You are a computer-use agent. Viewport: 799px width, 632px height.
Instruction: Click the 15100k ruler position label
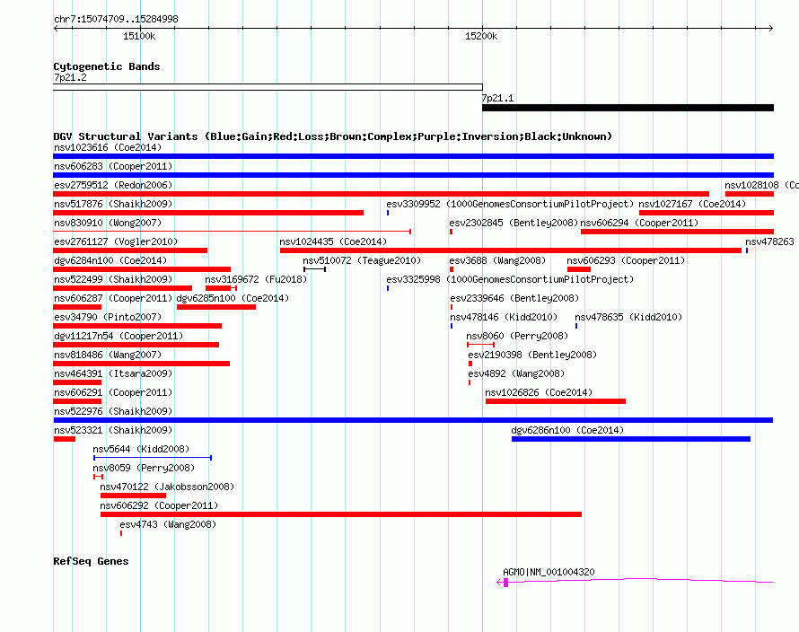139,37
